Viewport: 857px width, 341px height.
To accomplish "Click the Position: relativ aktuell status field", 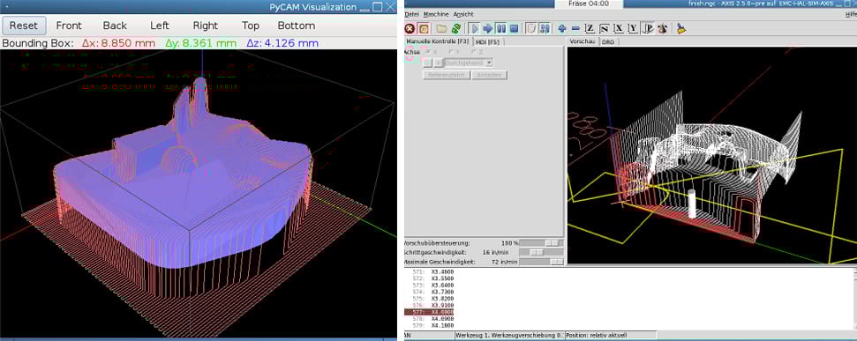I will 611,335.
